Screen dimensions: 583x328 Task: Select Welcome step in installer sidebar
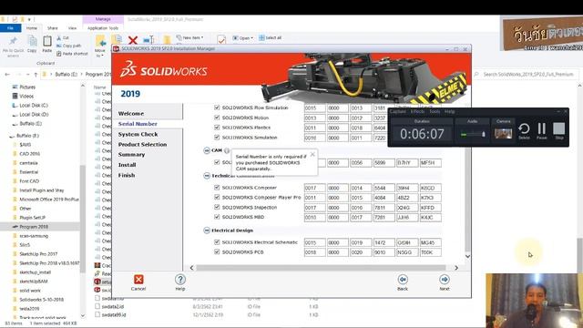tap(131, 113)
